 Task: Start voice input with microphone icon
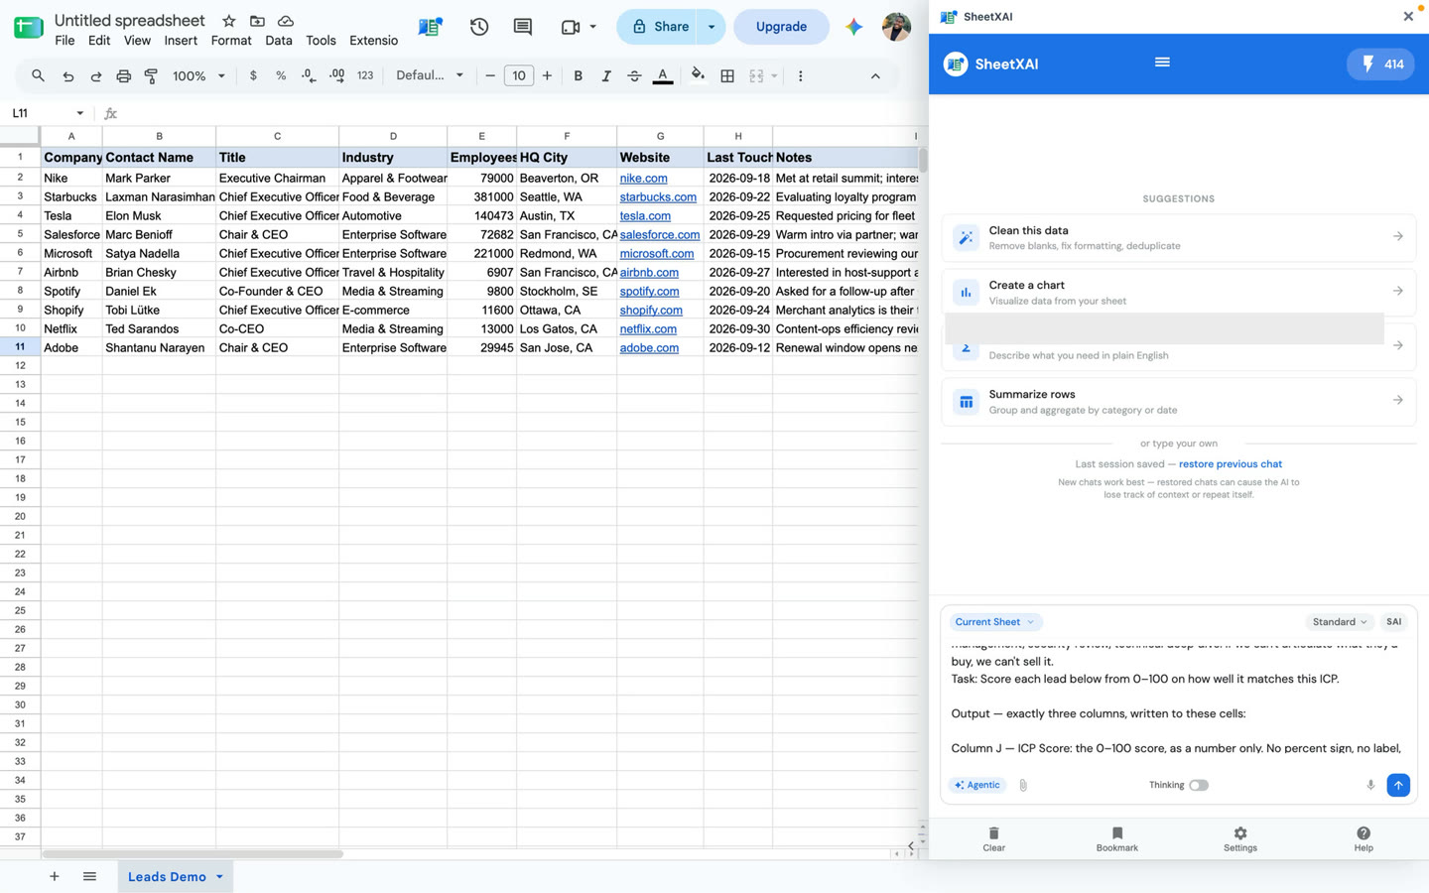click(x=1370, y=785)
